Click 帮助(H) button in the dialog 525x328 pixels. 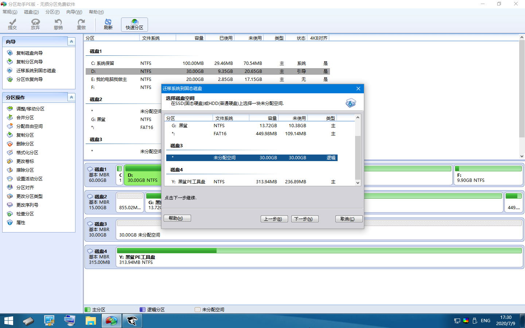coord(177,218)
